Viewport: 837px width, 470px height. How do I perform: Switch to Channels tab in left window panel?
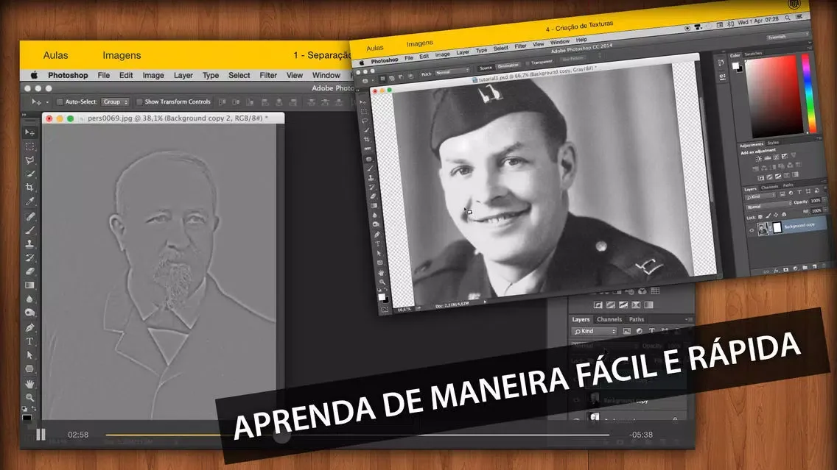(x=609, y=319)
